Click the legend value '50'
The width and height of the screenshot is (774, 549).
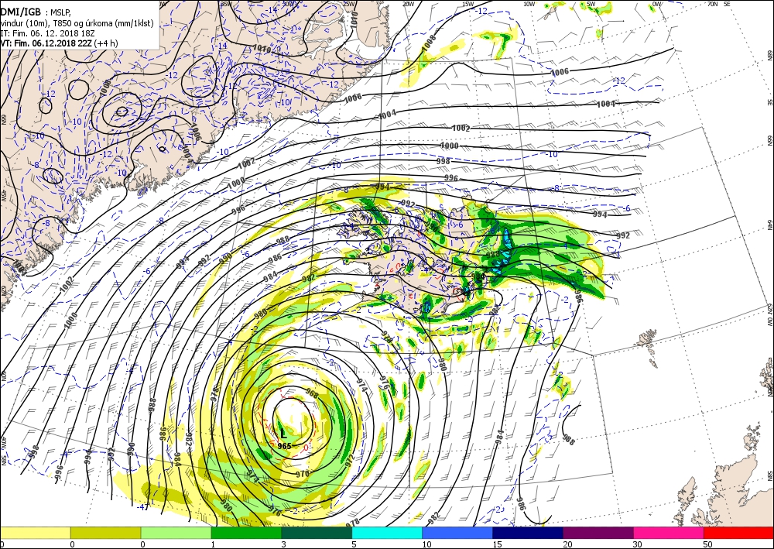(708, 544)
